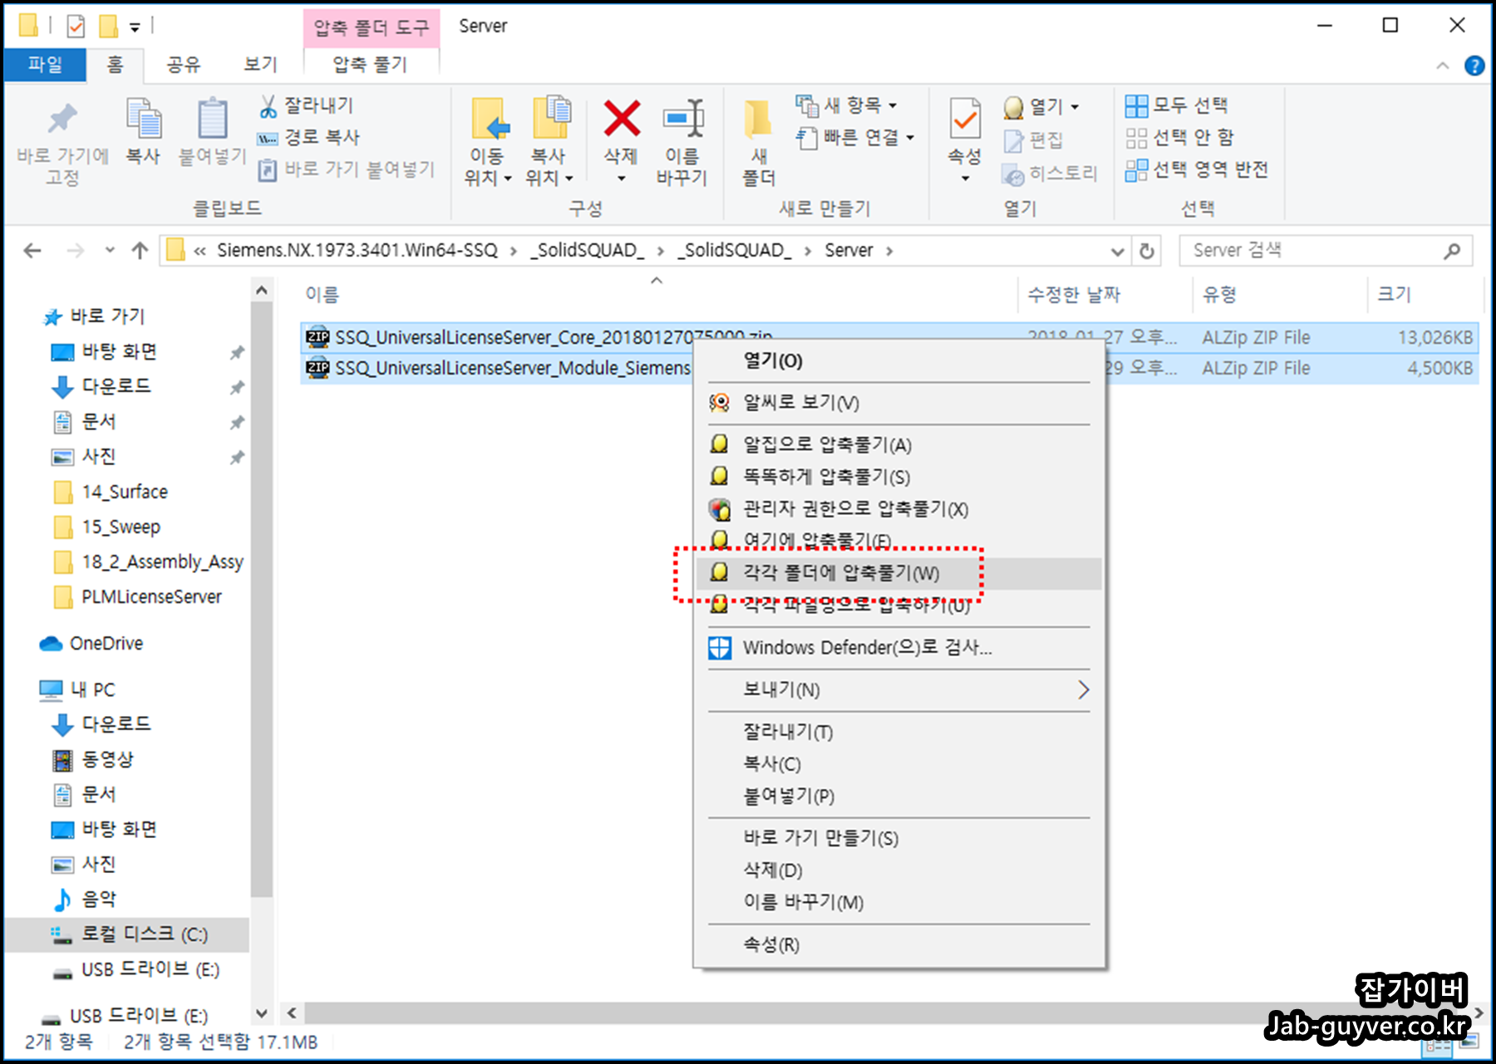Click the Up one level arrow
This screenshot has height=1064, width=1496.
tap(140, 250)
